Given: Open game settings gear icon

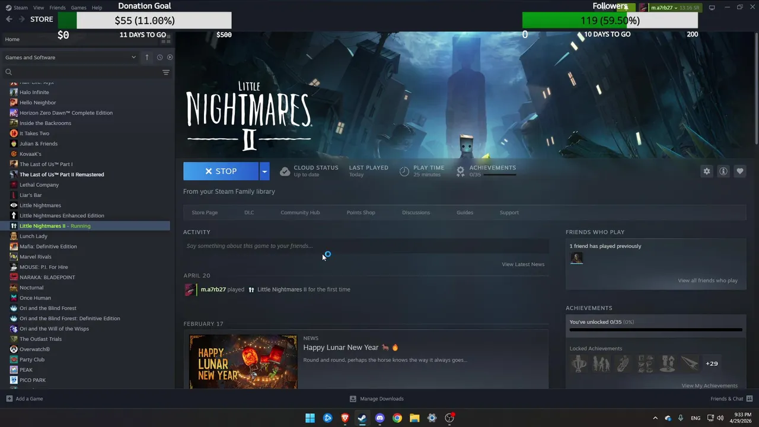Looking at the screenshot, I should [707, 171].
